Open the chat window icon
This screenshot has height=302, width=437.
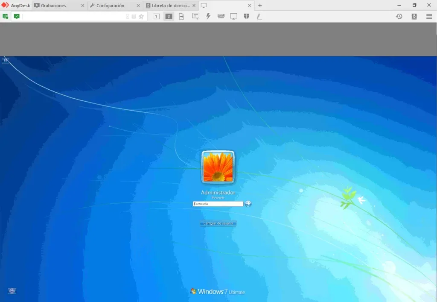(x=195, y=16)
